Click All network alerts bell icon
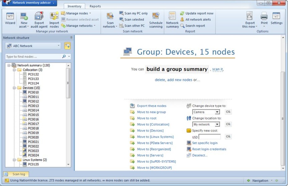Screen dimensions: 288x186 point(182,20)
